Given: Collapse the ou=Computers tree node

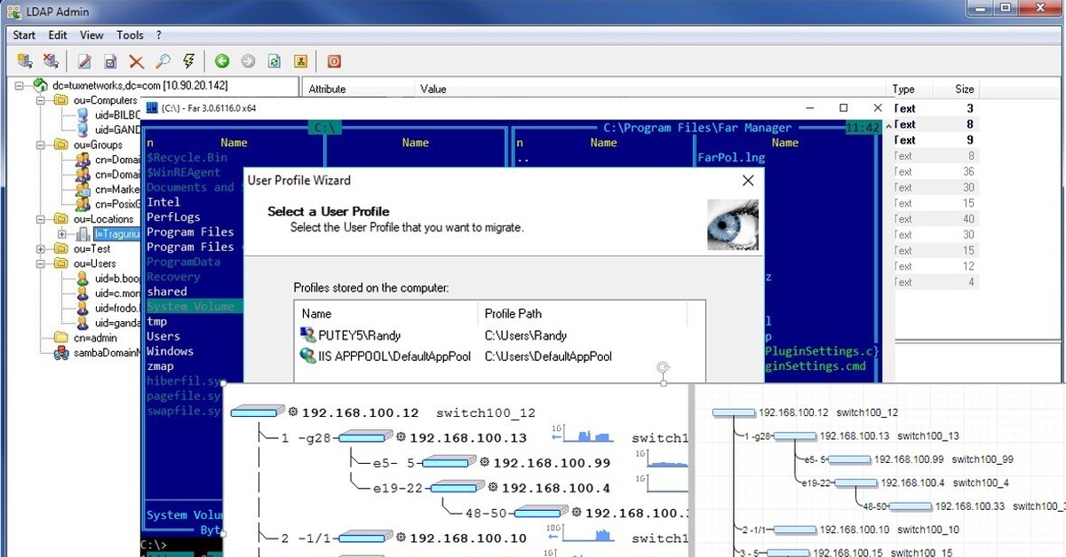Looking at the screenshot, I should pyautogui.click(x=41, y=100).
